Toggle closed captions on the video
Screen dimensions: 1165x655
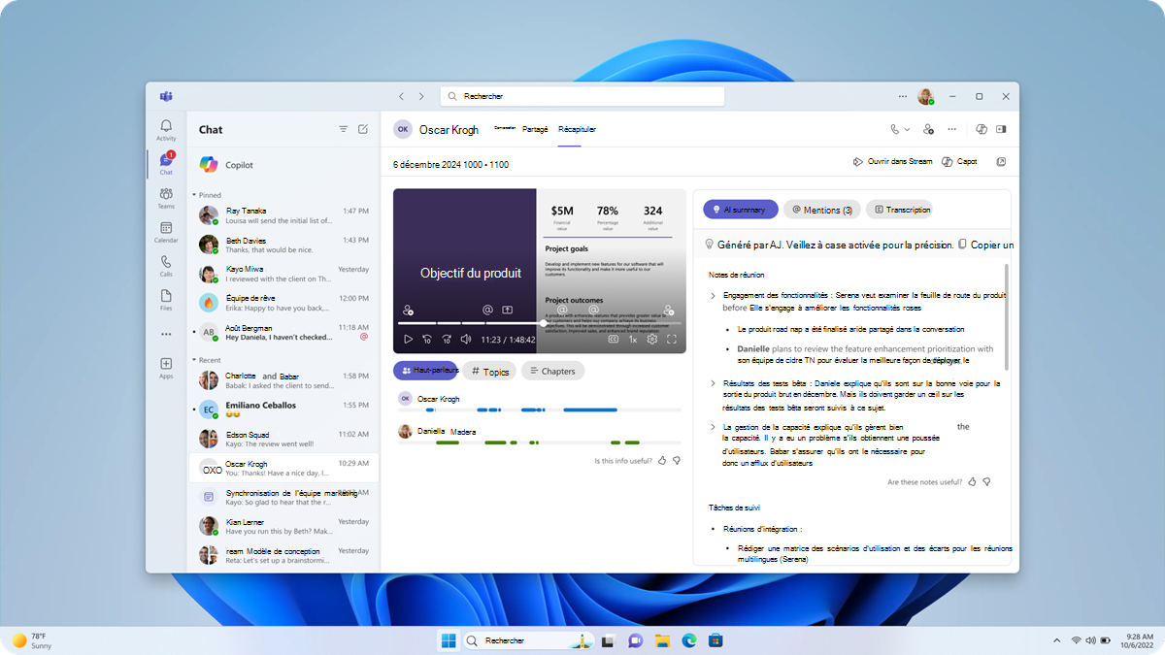614,339
